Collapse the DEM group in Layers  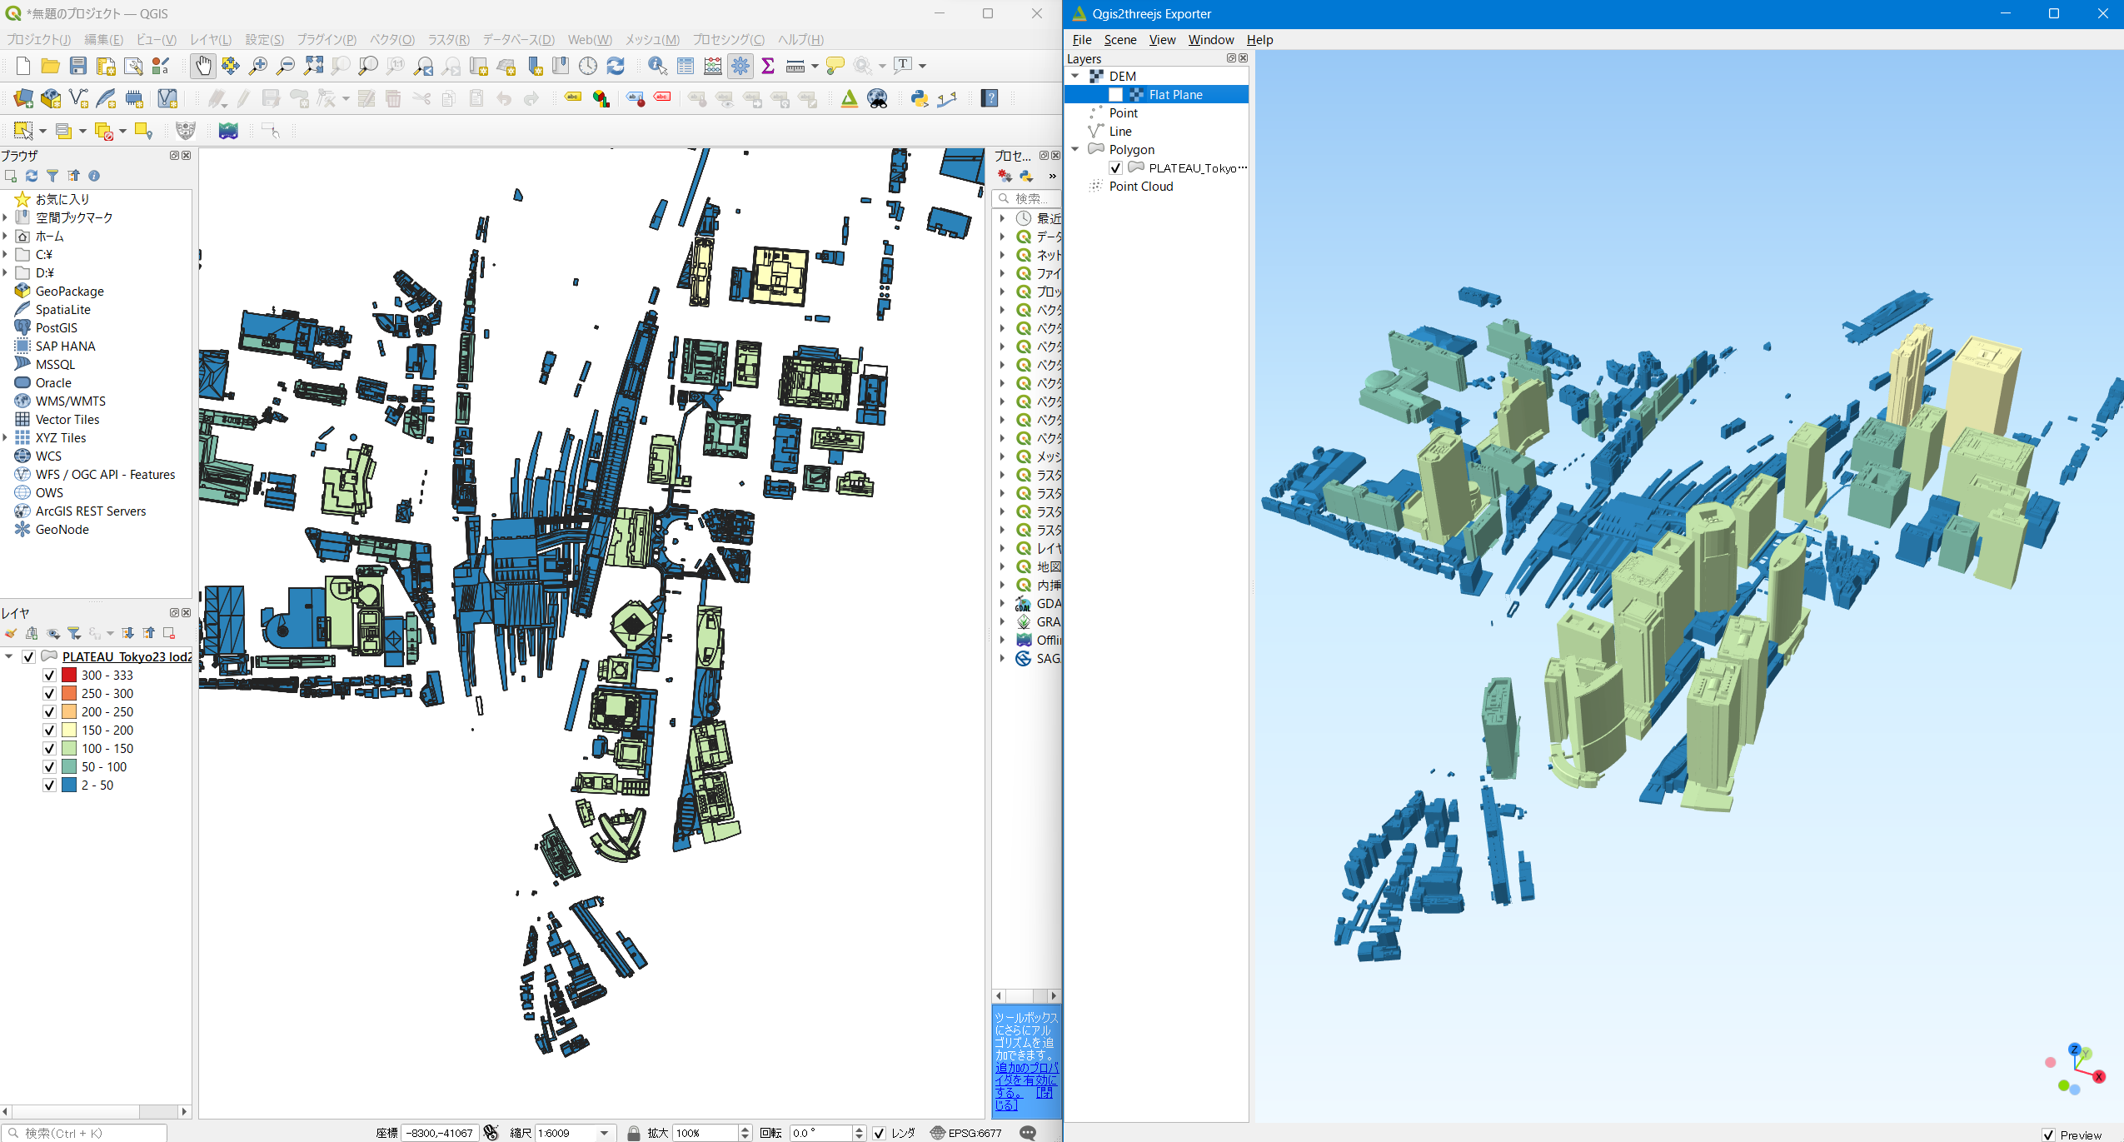pos(1075,77)
